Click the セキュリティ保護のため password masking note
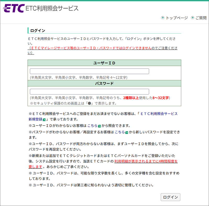209x206 pixels. (73, 103)
